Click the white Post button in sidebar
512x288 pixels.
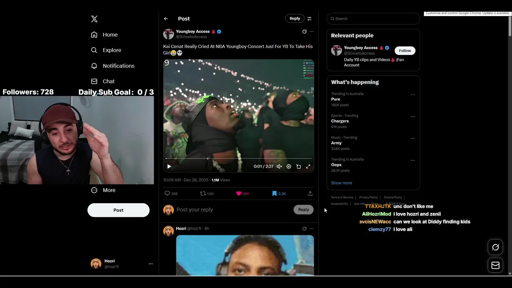click(118, 210)
